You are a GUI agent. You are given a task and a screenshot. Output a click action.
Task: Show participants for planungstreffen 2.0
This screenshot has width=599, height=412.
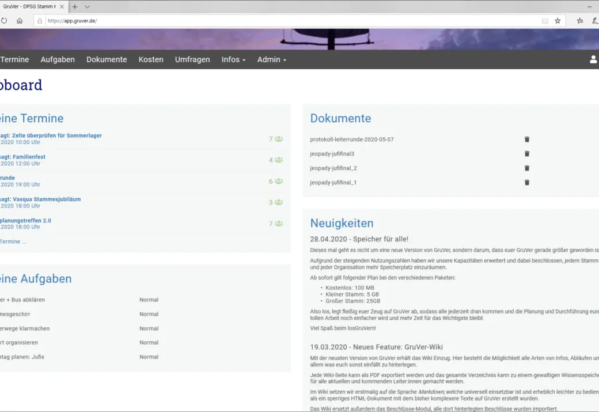pos(279,224)
